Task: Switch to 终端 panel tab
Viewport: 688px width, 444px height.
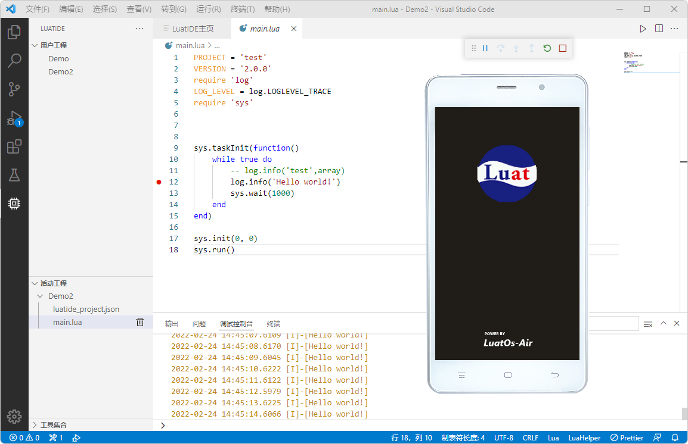Action: [274, 324]
